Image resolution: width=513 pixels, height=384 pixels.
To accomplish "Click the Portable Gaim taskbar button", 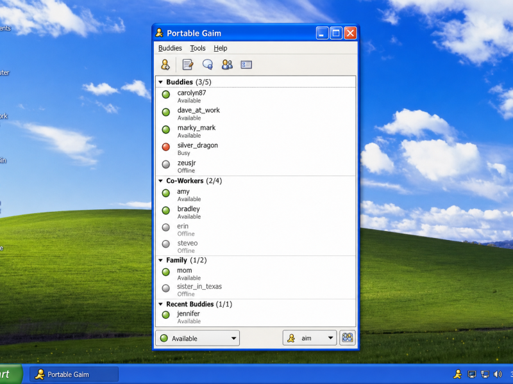I will [74, 374].
